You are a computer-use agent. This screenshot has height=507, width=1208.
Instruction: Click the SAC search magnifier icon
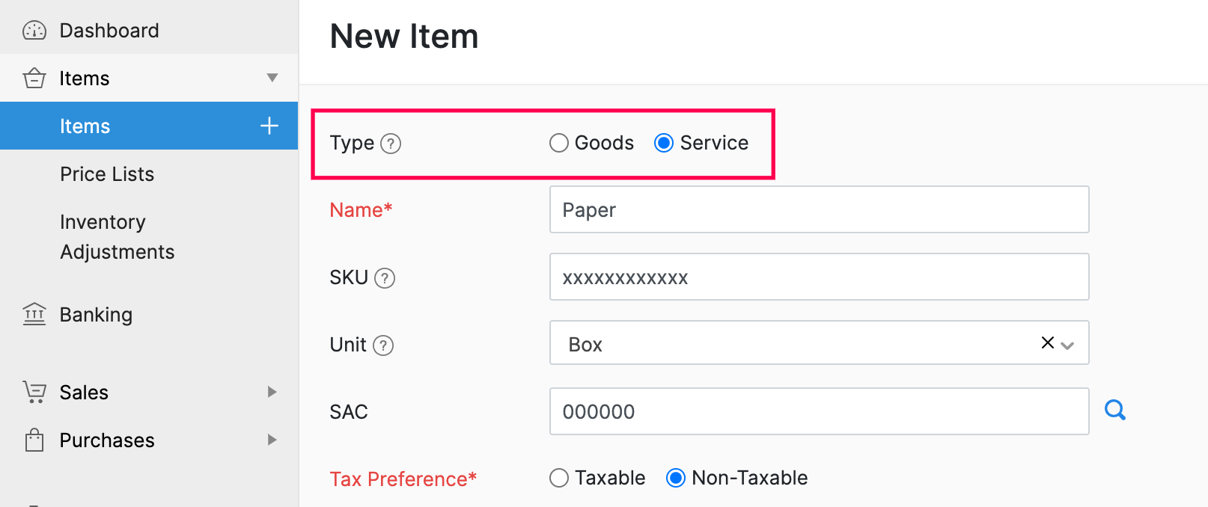(1114, 410)
